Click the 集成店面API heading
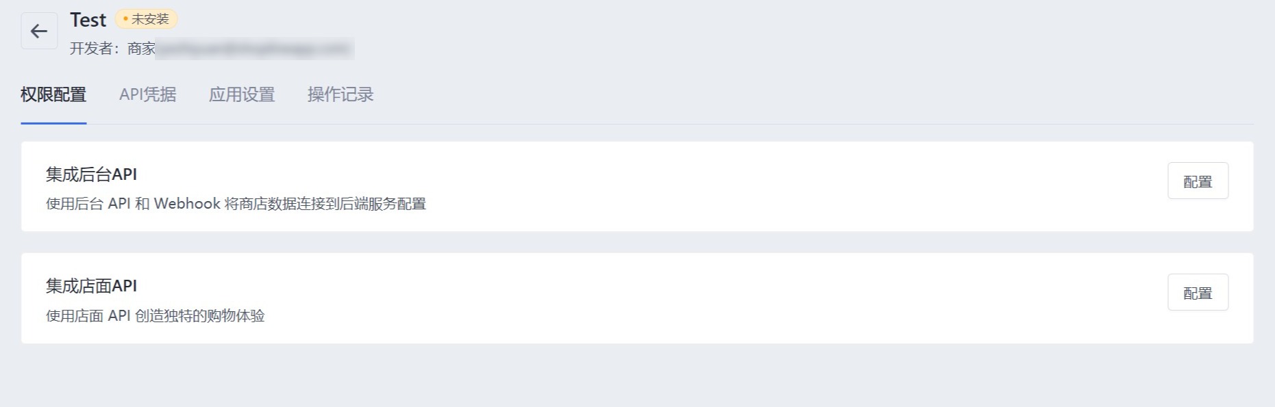This screenshot has width=1275, height=407. click(91, 286)
